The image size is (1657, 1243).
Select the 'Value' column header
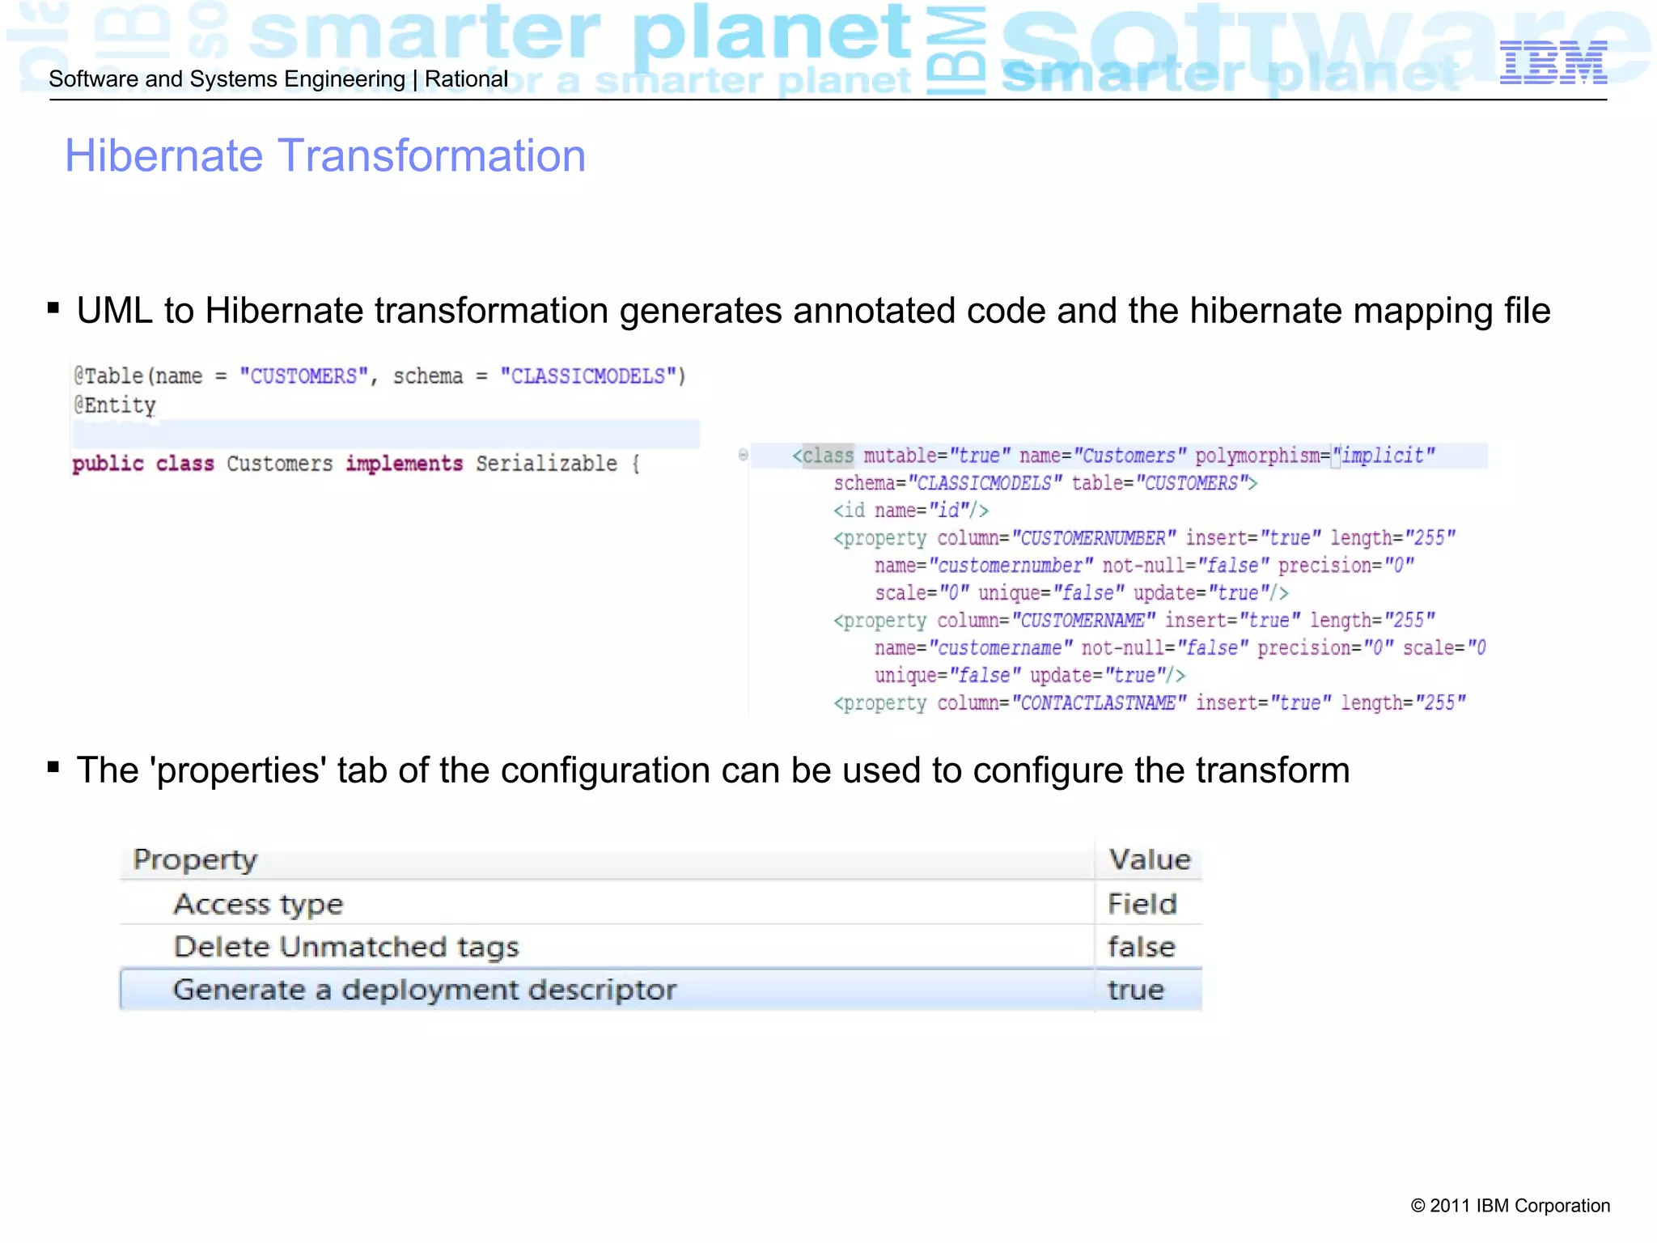pos(1150,859)
